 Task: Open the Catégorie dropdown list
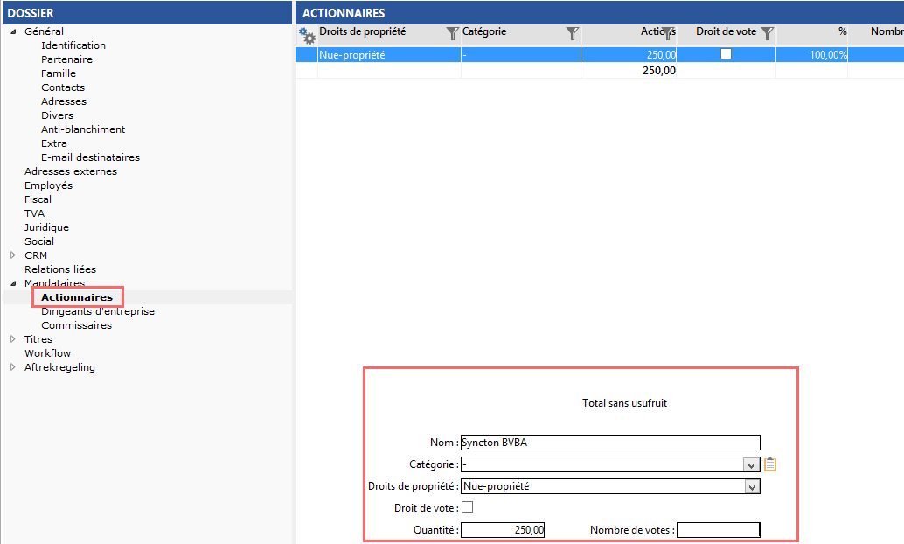750,464
